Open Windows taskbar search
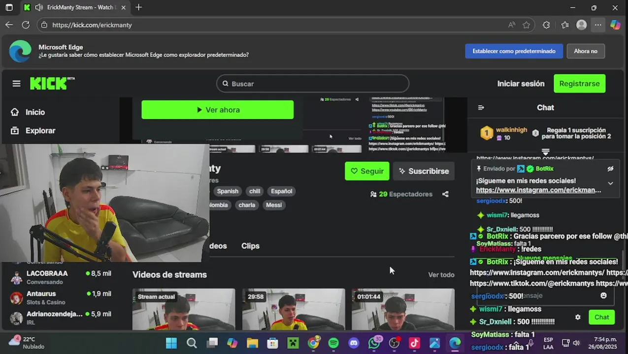Image resolution: width=628 pixels, height=354 pixels. pyautogui.click(x=192, y=343)
